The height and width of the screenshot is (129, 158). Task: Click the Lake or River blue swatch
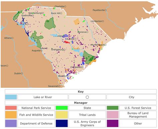coord(11,97)
